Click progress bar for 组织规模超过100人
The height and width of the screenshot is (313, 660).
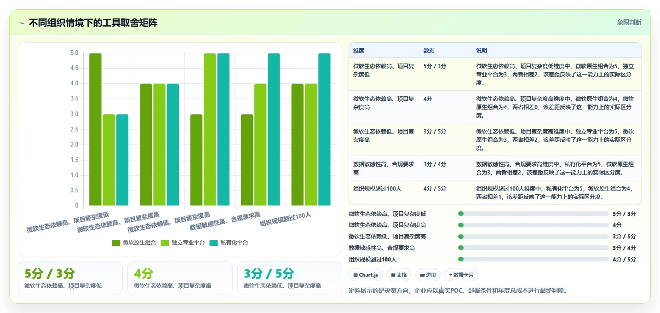coord(534,260)
